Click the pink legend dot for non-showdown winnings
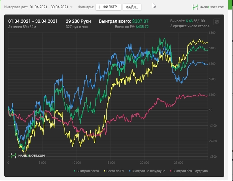 click(x=171, y=171)
